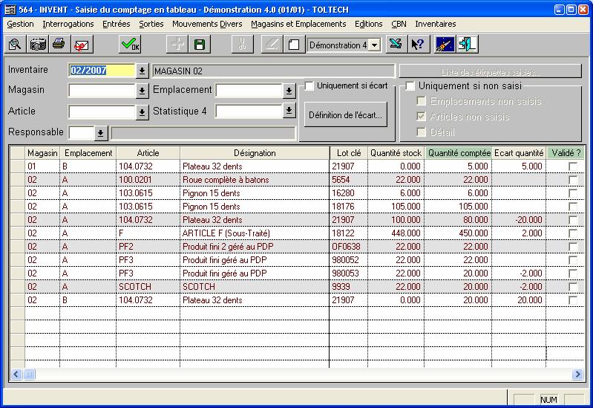Click the eraser icon in toolbar

[272, 45]
